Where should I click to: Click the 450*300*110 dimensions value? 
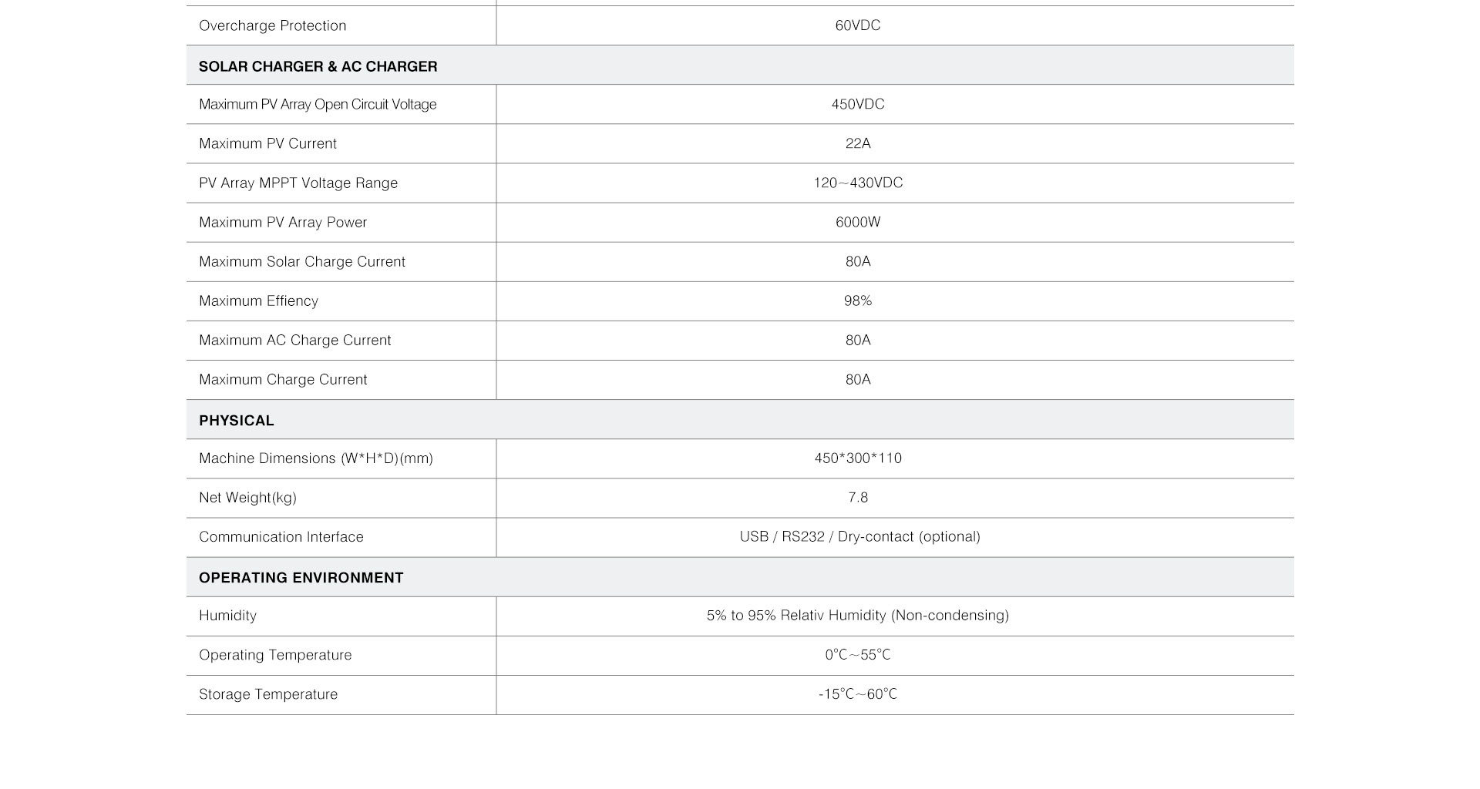tap(858, 458)
